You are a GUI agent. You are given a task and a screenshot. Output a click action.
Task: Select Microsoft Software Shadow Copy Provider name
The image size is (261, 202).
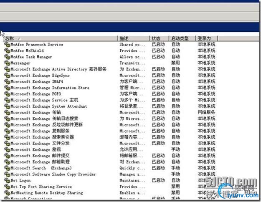click(x=53, y=174)
